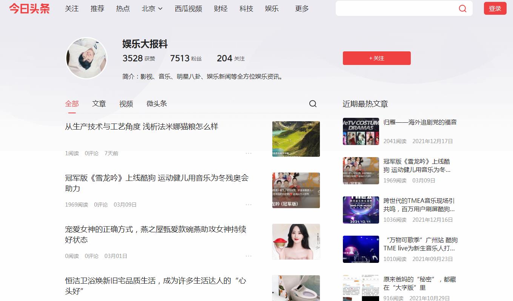Screen dimensions: 513x301
Task: Click the red + 关注 follow button
Action: pos(376,58)
